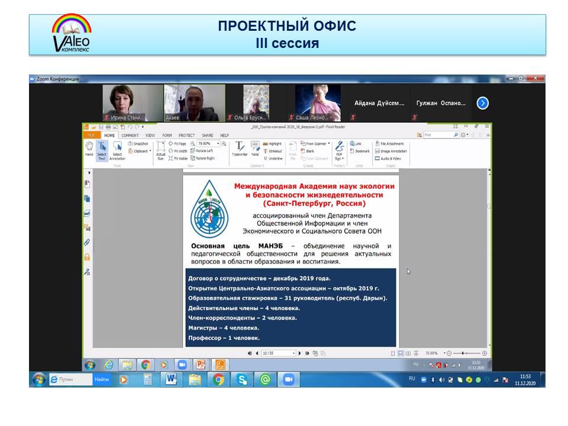Open the 75.00% zoom level dropdown
Viewport: 568px width, 426px height.
tap(218, 144)
